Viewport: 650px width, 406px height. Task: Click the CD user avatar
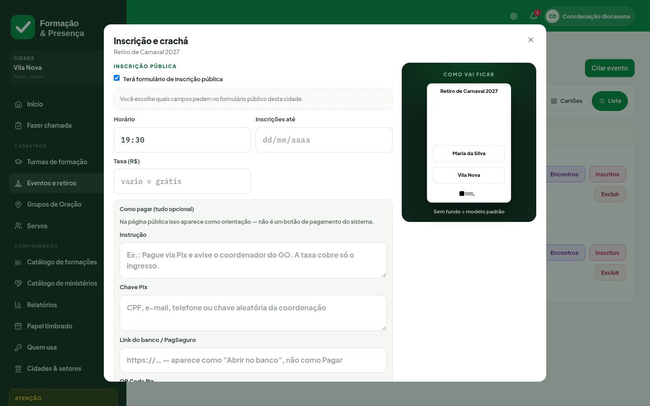[x=552, y=16]
